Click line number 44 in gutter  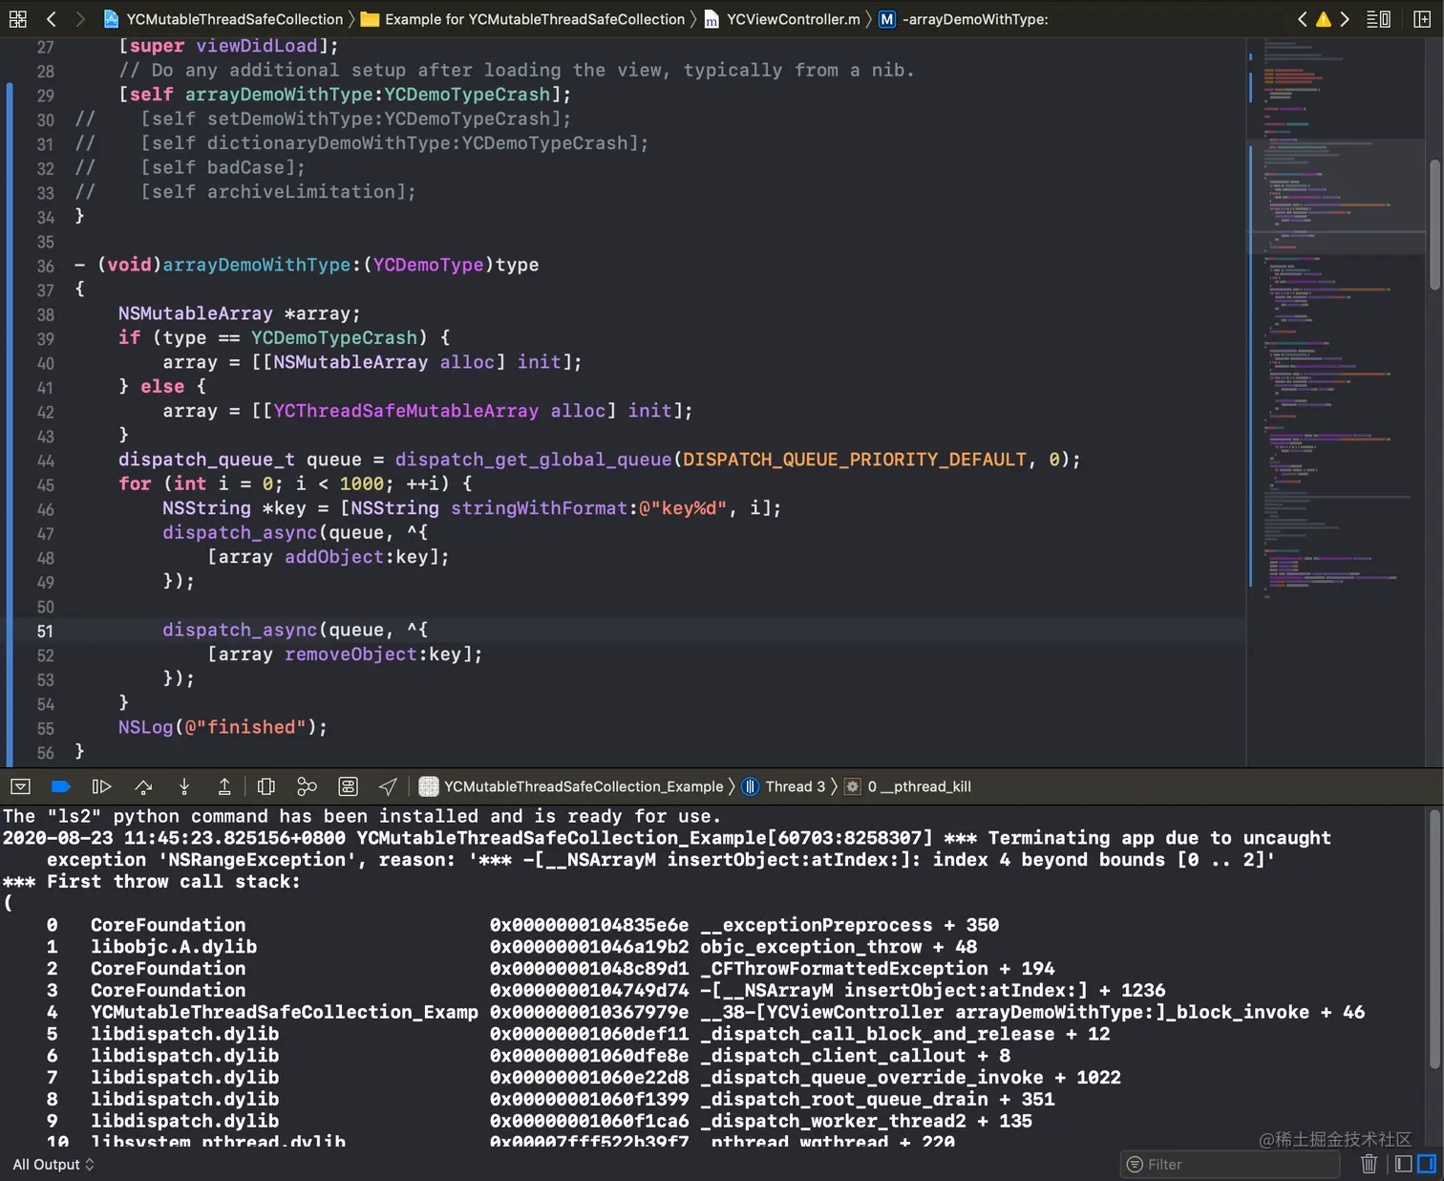click(x=45, y=461)
